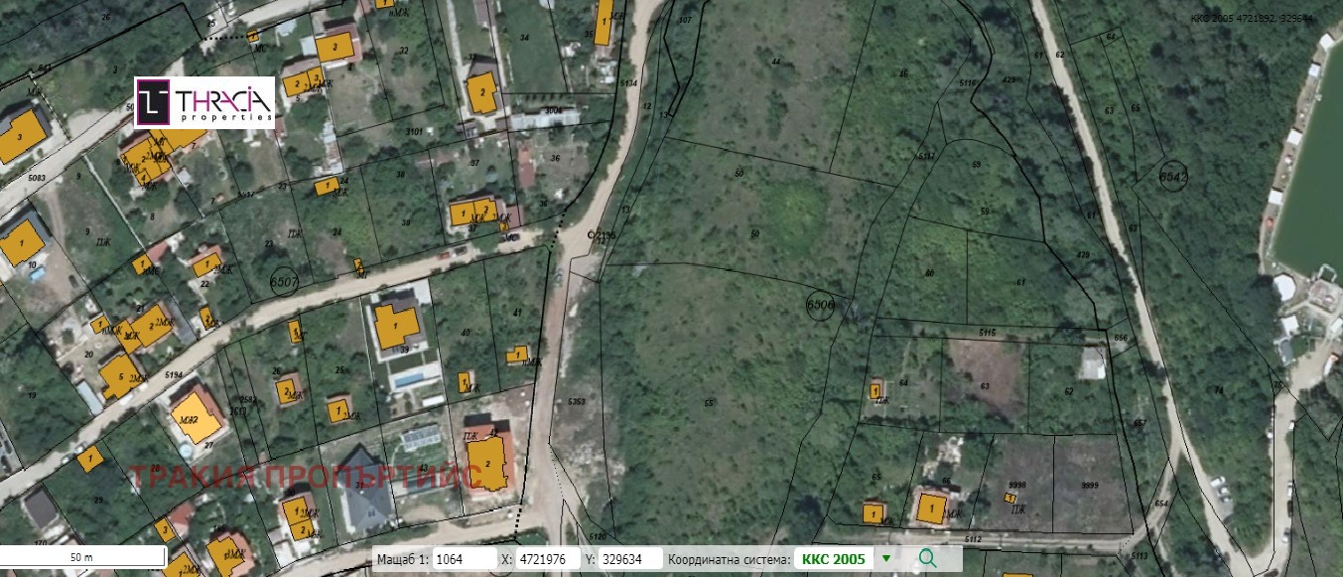
Task: Click survey point marker 2195
Action: [x=592, y=235]
